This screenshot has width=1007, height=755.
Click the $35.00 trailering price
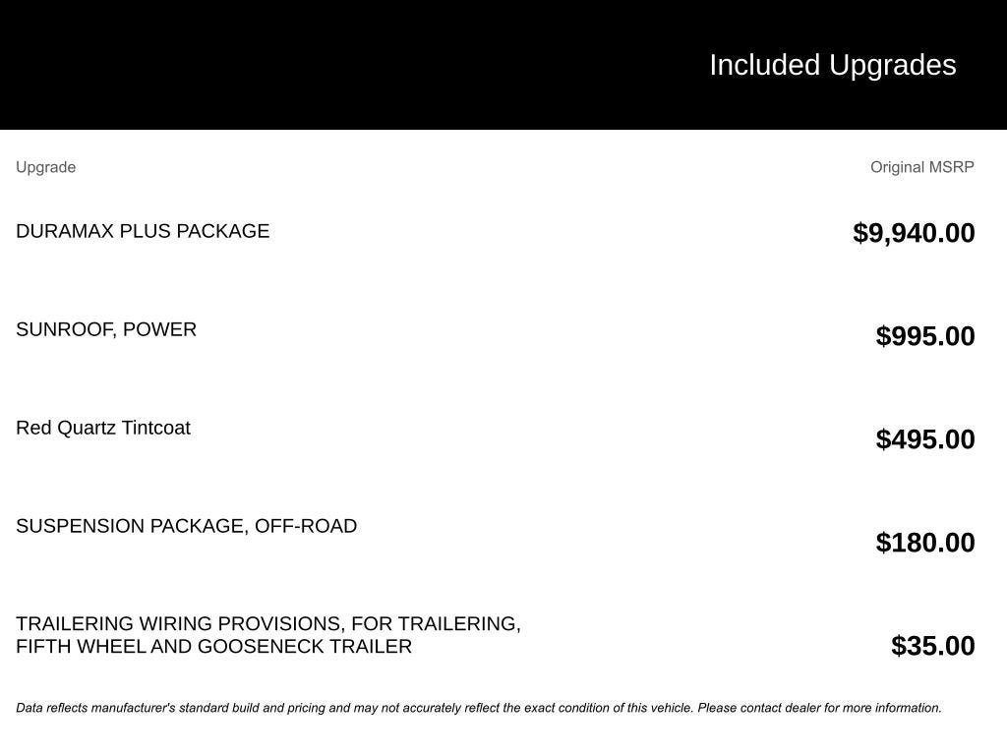tap(932, 646)
